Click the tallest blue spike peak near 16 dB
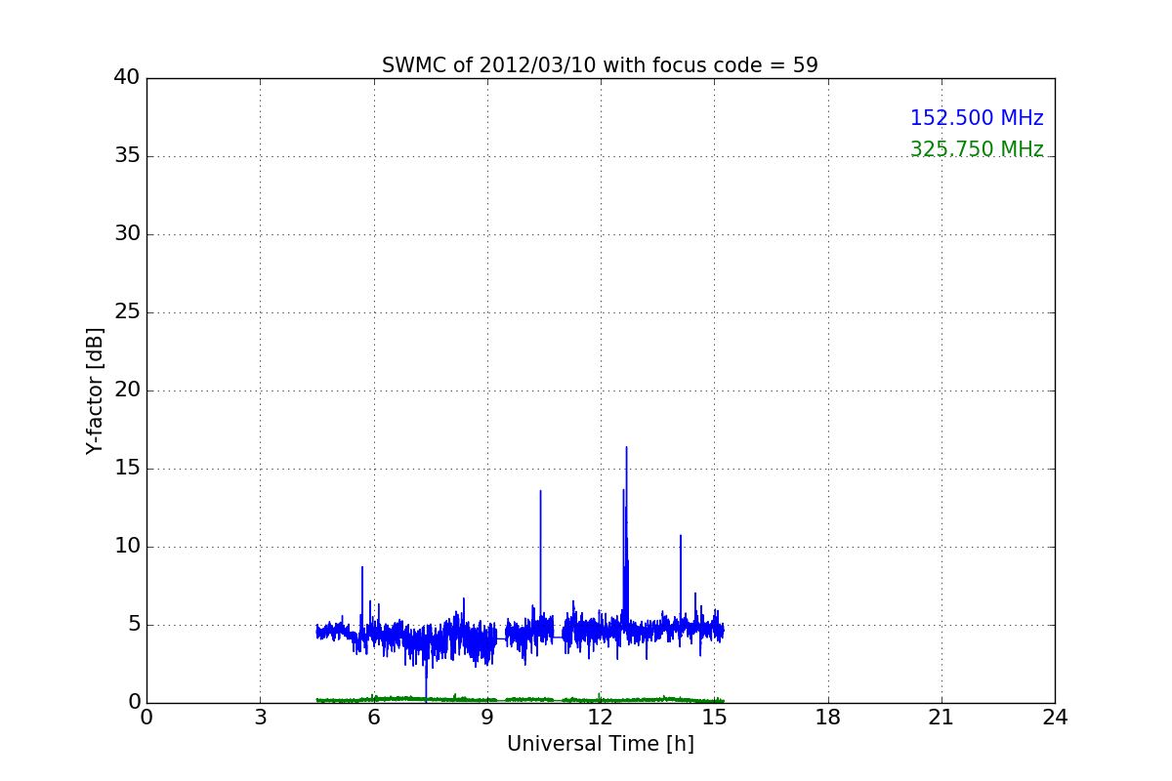Image resolution: width=1172 pixels, height=781 pixels. click(626, 447)
